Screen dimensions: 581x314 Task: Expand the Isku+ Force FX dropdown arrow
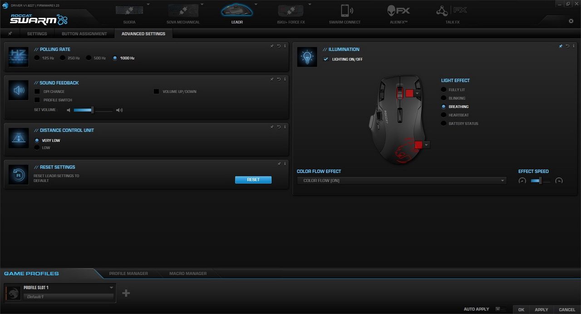[310, 5]
